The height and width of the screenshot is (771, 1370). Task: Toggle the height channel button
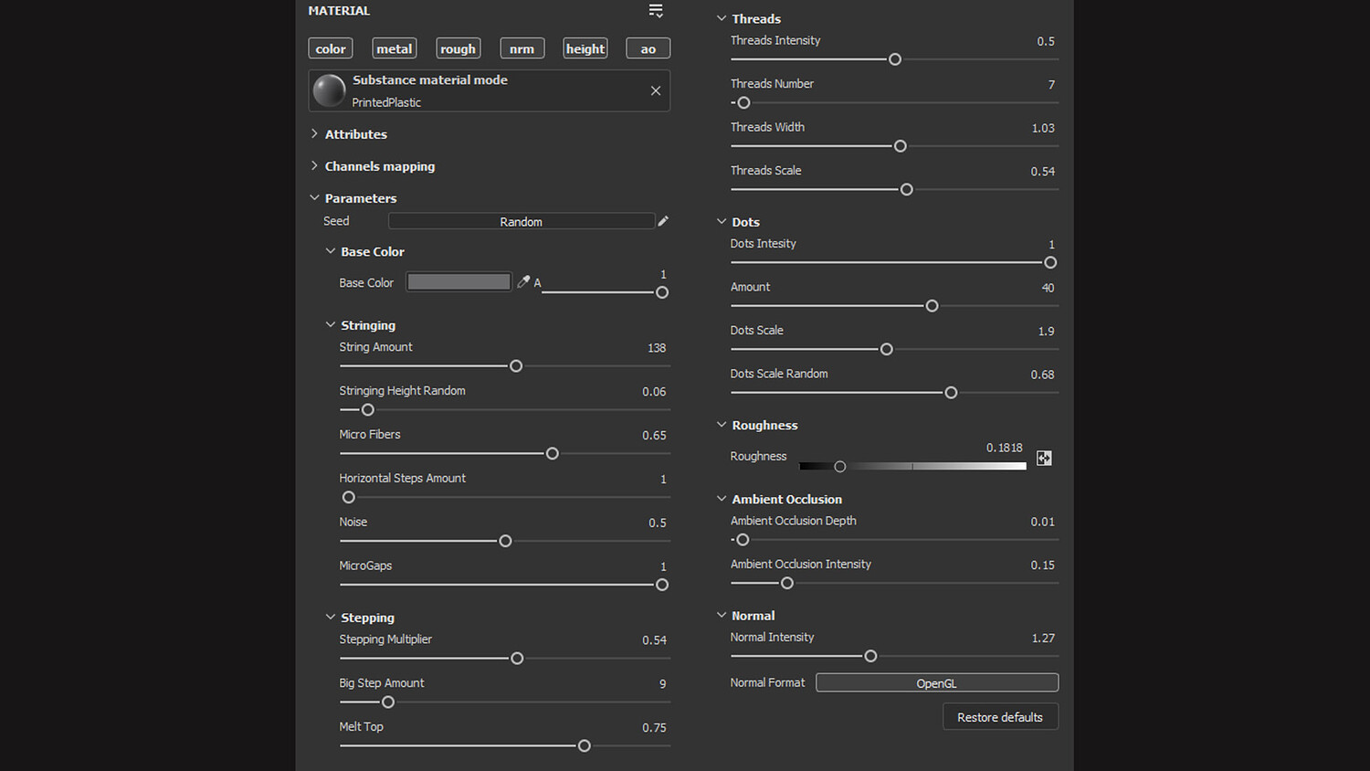coord(585,48)
